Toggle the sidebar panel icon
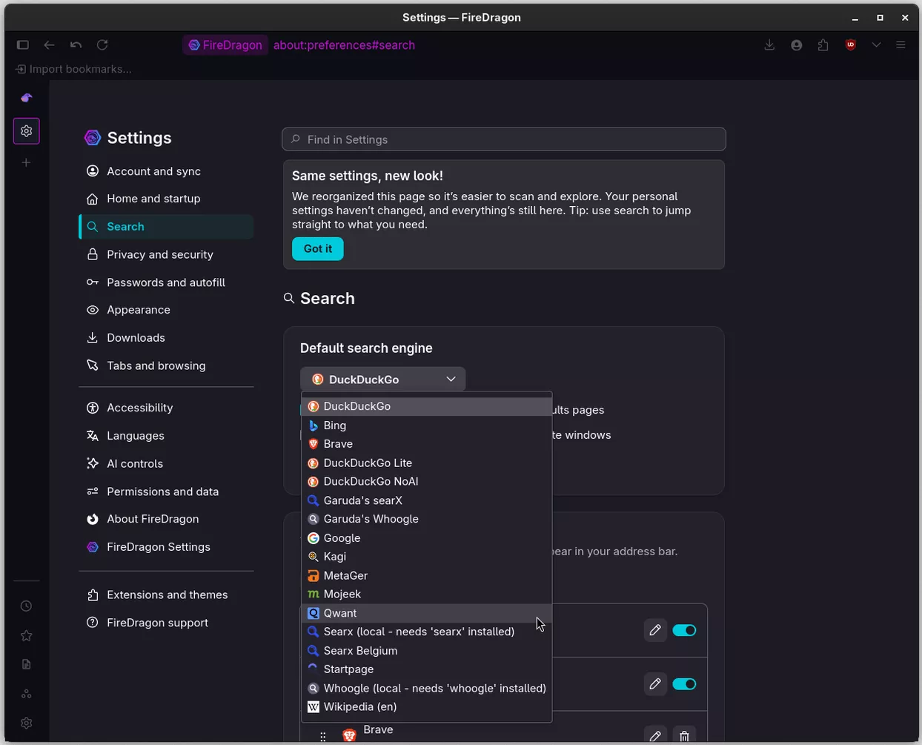 tap(23, 45)
